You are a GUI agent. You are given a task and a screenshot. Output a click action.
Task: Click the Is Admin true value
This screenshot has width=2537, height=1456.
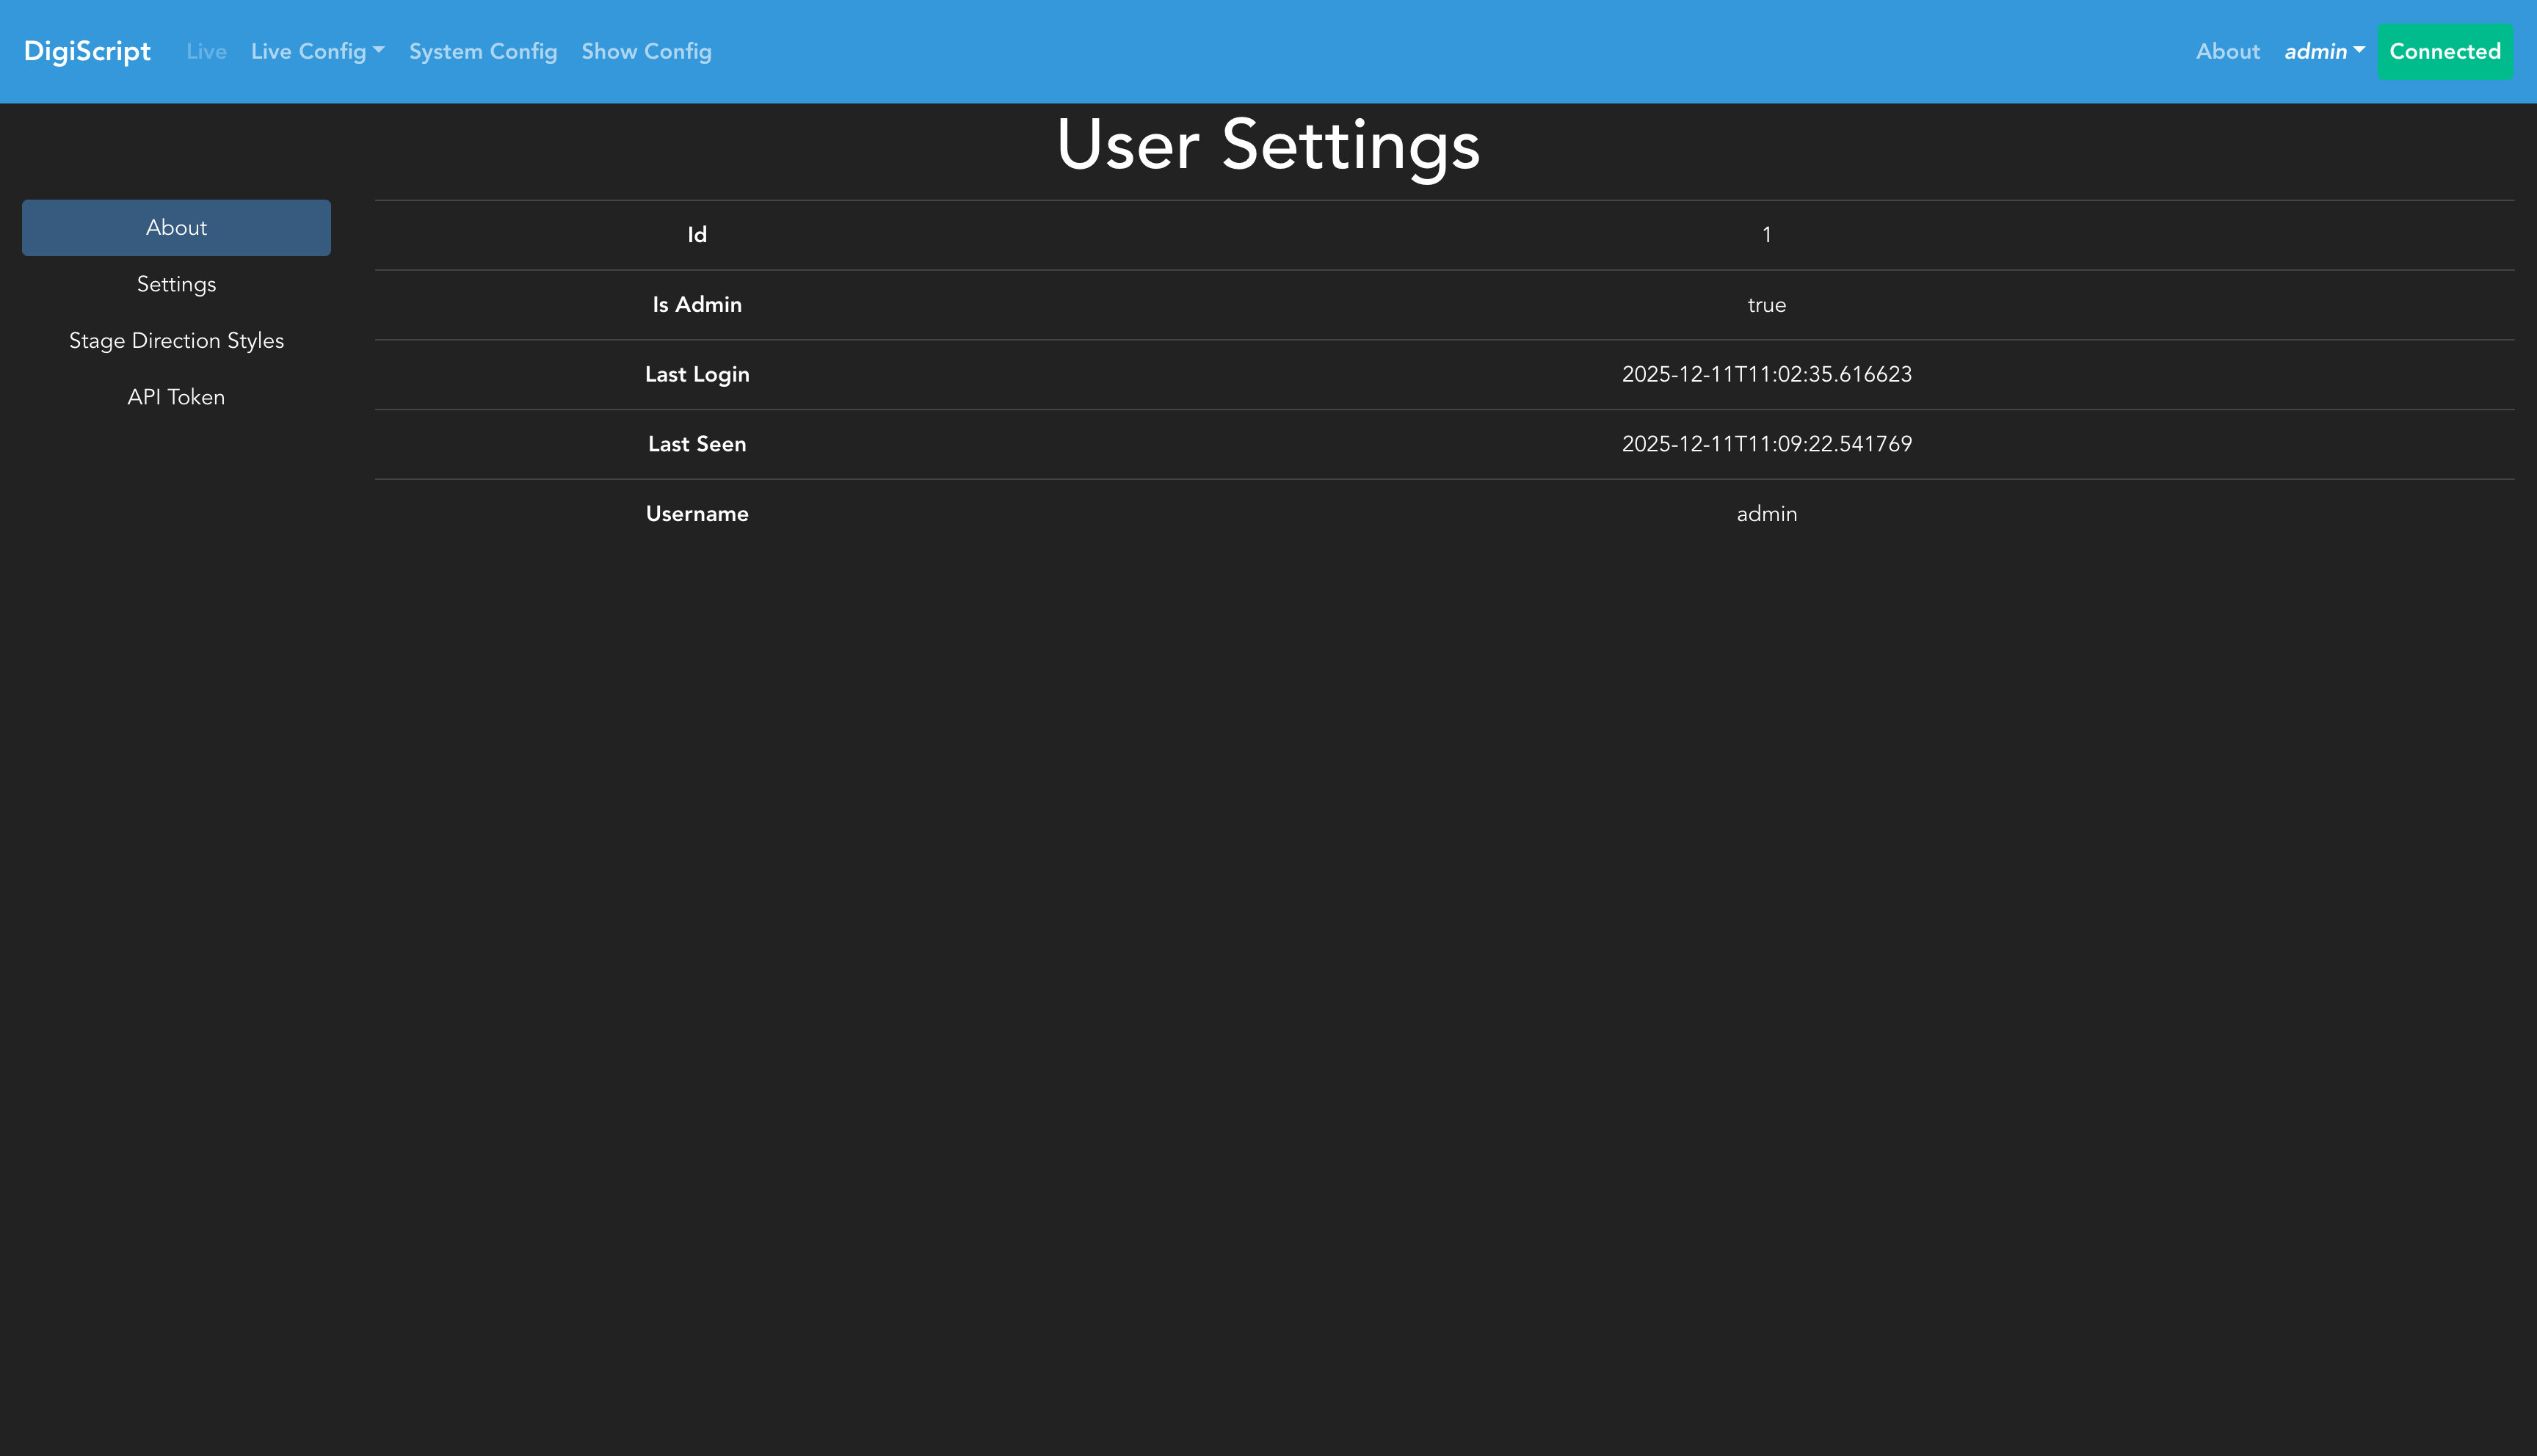(1766, 305)
